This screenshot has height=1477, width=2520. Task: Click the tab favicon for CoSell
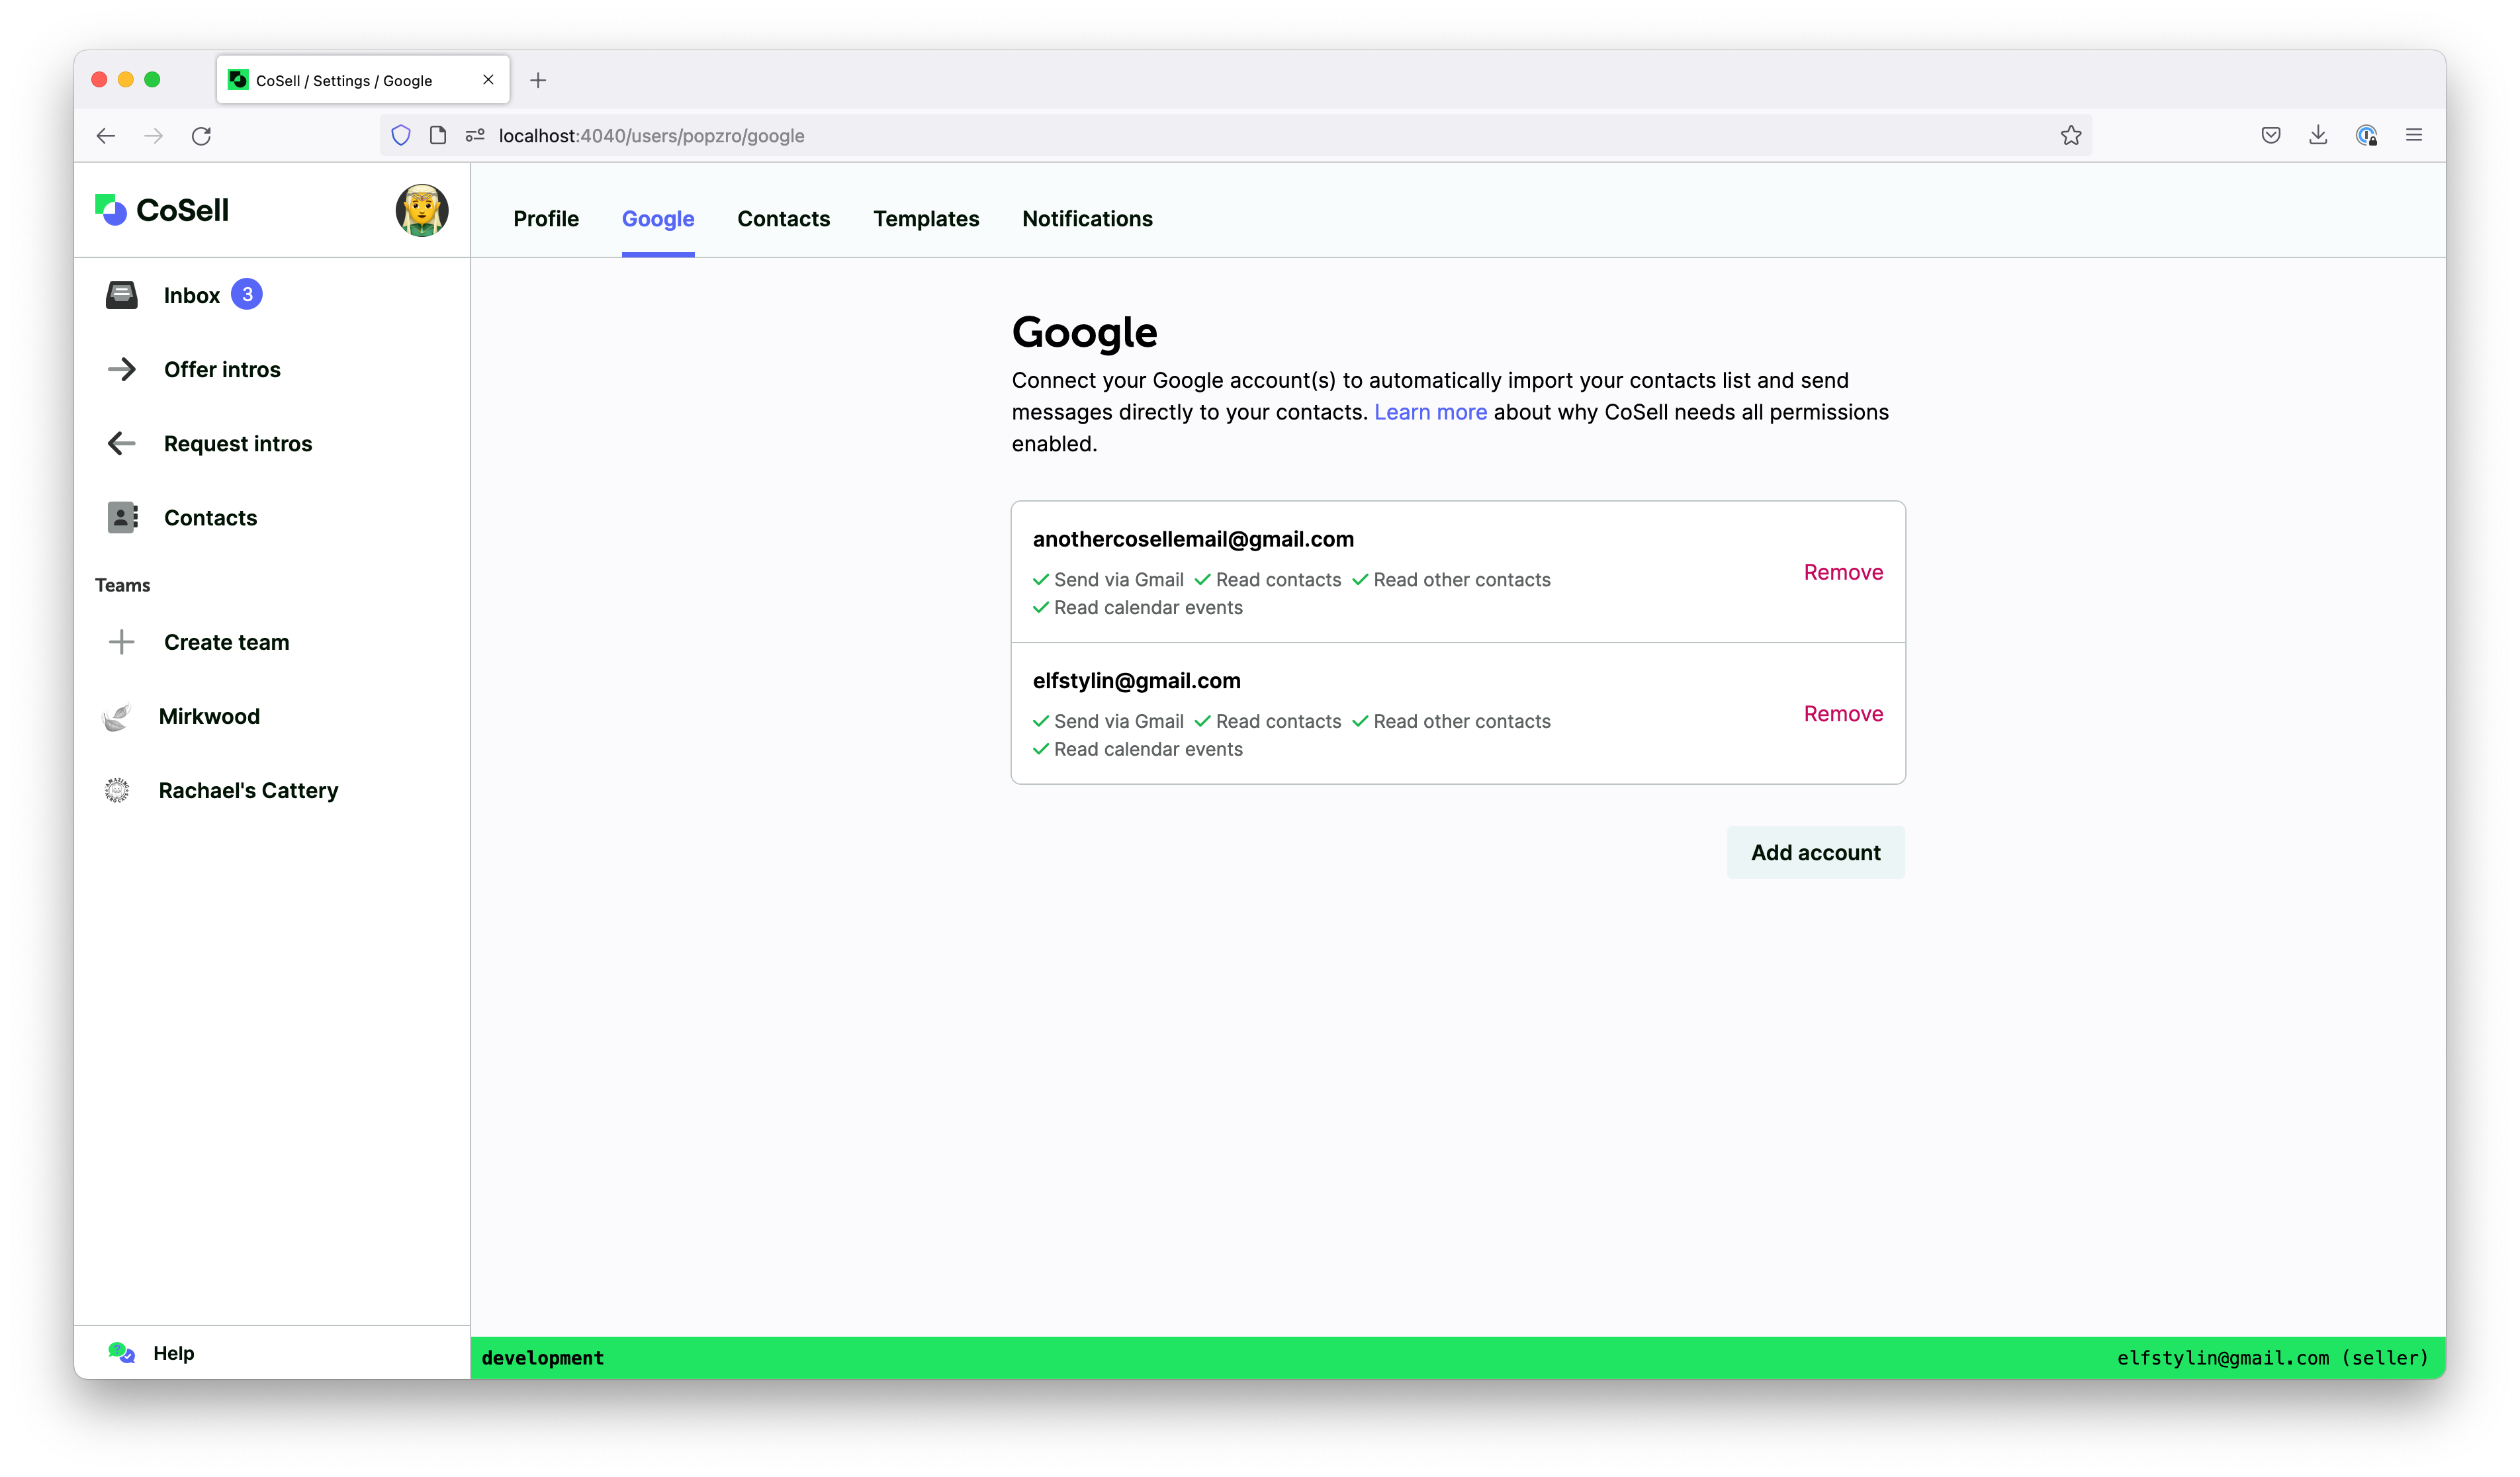[x=238, y=80]
